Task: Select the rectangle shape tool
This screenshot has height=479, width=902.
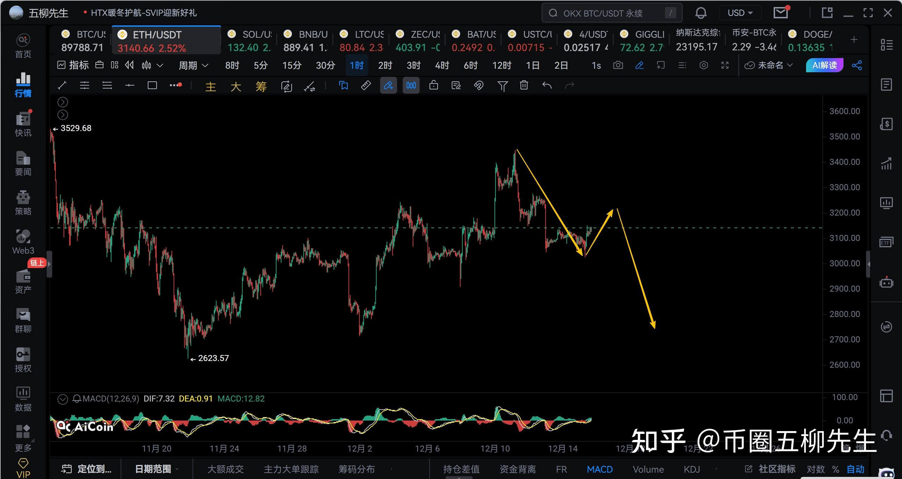Action: coord(152,86)
